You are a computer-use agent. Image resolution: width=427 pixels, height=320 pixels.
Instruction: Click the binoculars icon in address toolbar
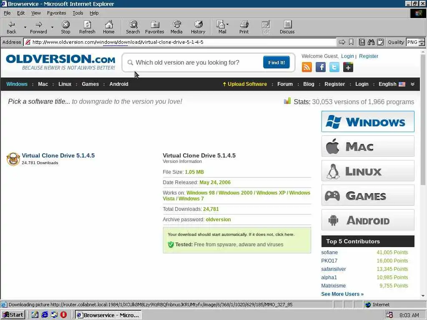pyautogui.click(x=371, y=42)
